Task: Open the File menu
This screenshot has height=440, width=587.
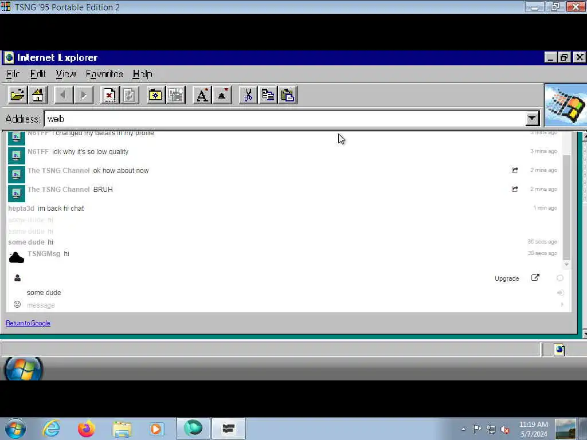Action: pos(13,74)
